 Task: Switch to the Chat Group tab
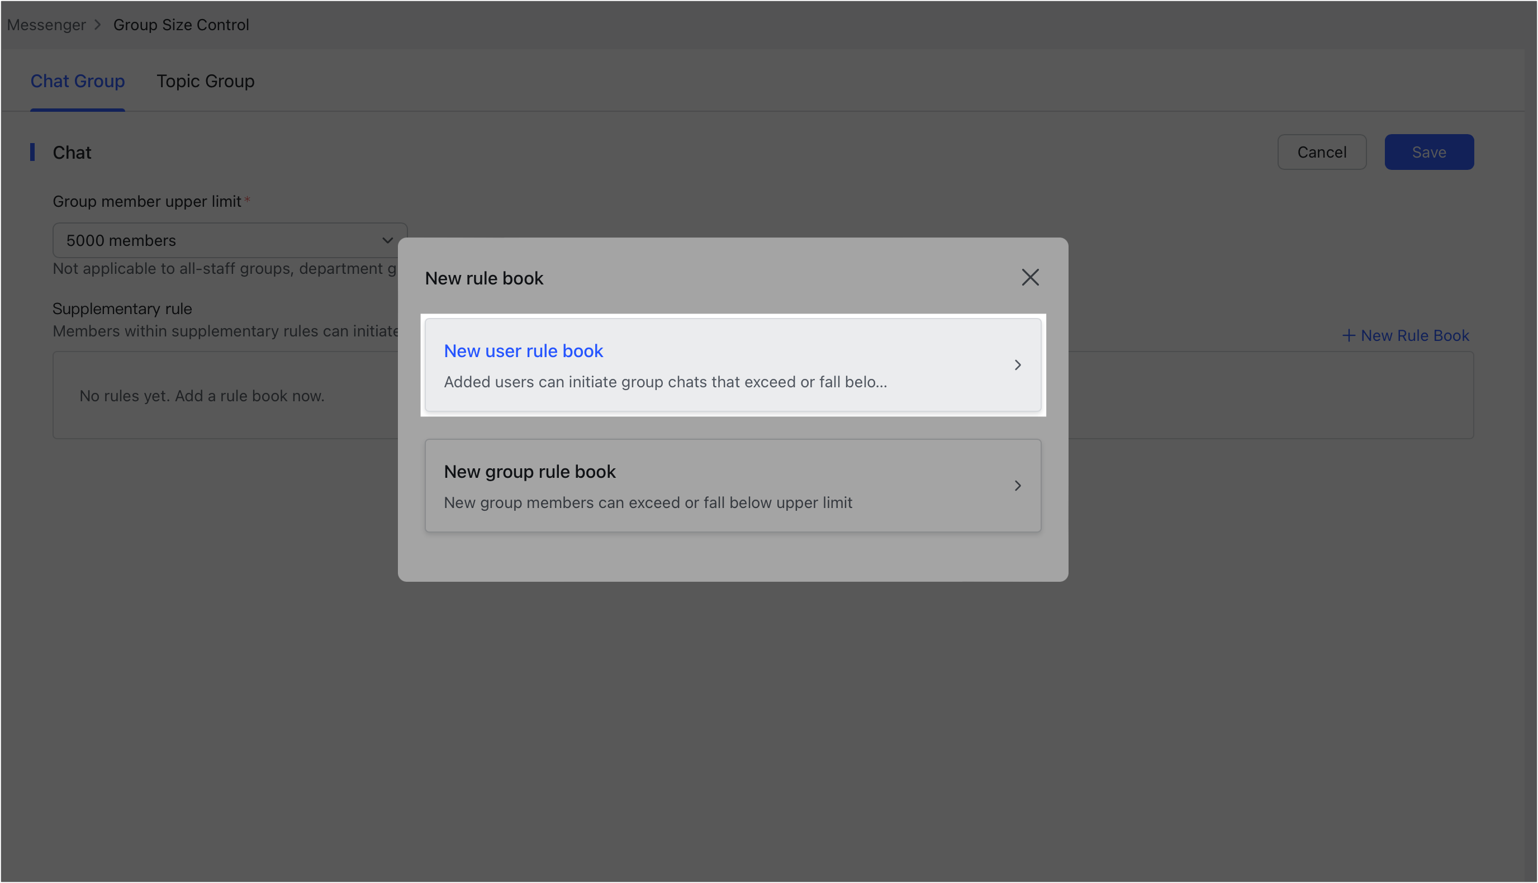click(78, 80)
